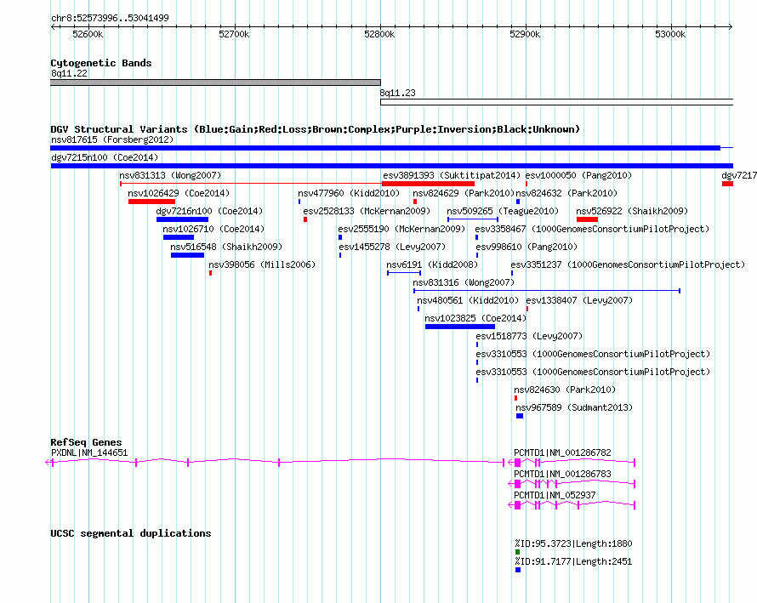Image resolution: width=757 pixels, height=603 pixels.
Task: Click the chr8:52573996..53041499 coordinate label
Action: [110, 19]
